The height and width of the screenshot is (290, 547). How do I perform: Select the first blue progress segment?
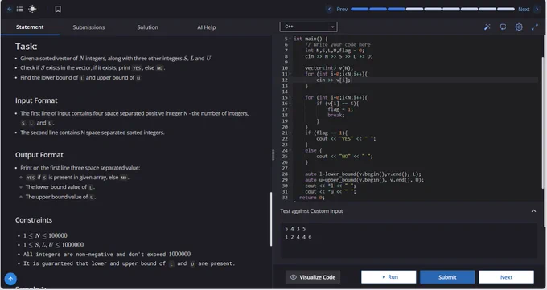(360, 10)
